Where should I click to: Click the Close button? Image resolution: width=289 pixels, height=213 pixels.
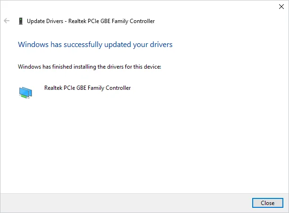268,203
